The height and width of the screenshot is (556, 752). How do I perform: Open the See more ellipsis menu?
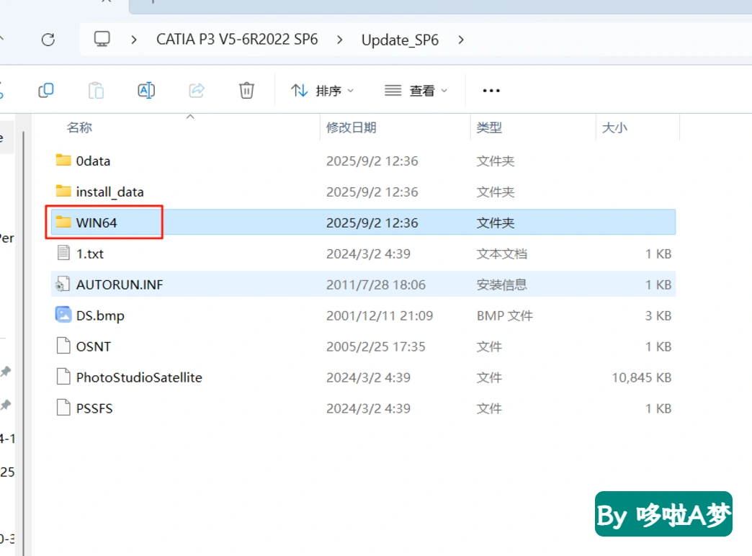[x=491, y=90]
